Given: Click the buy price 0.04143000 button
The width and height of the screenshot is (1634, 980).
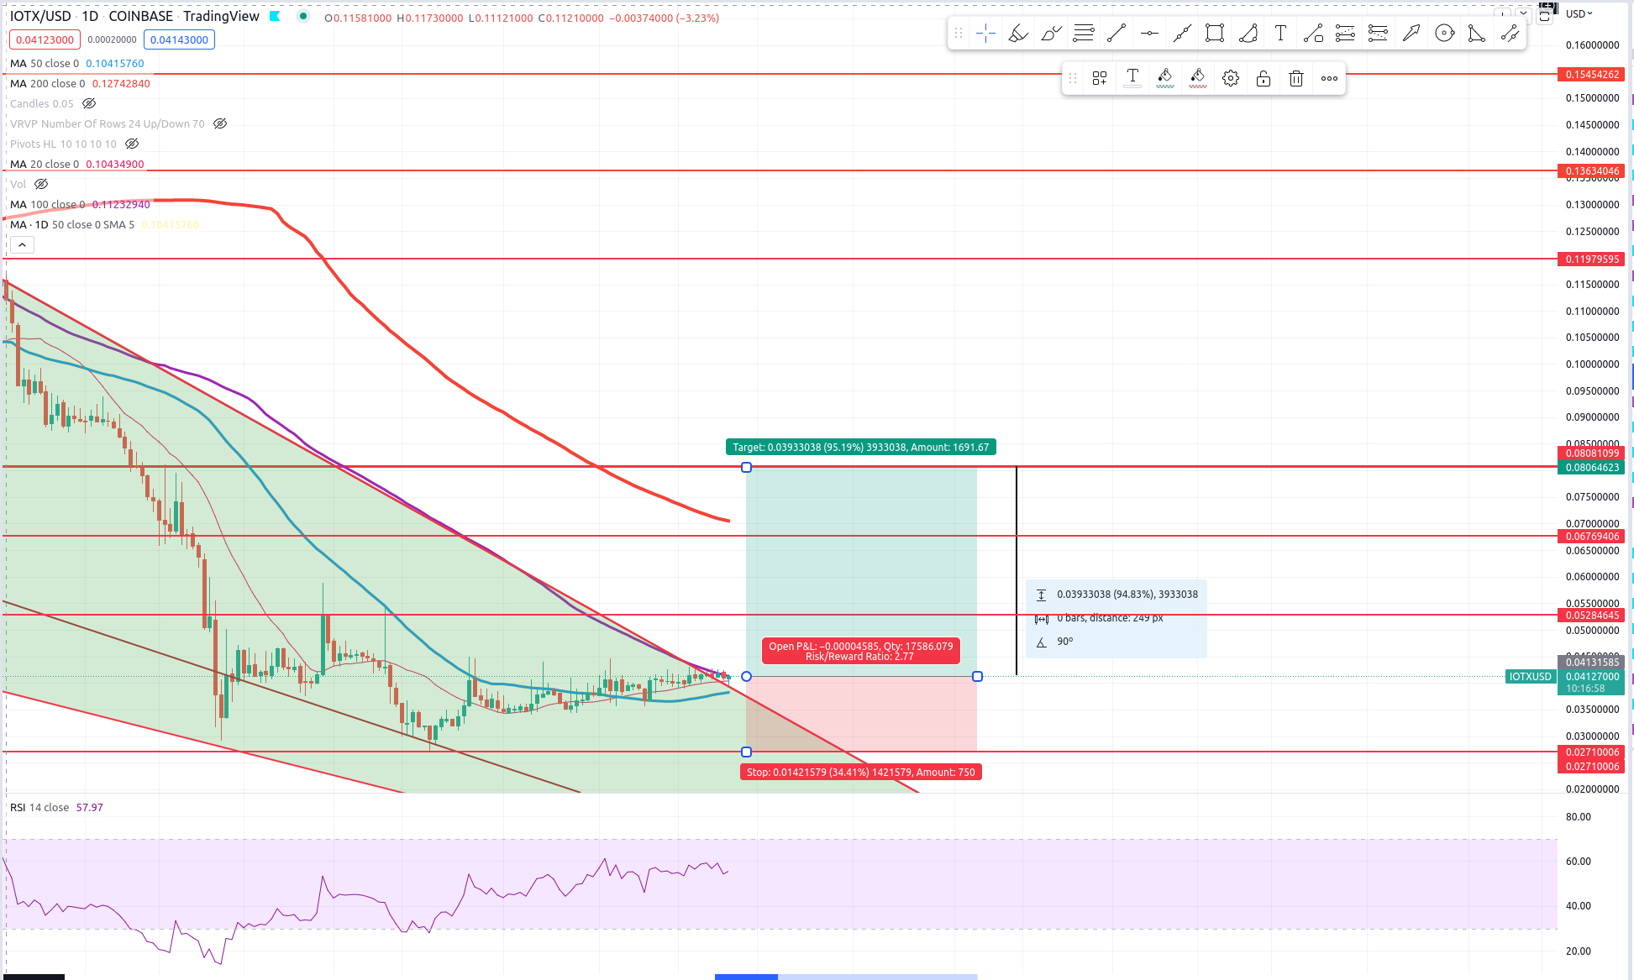Looking at the screenshot, I should point(179,39).
